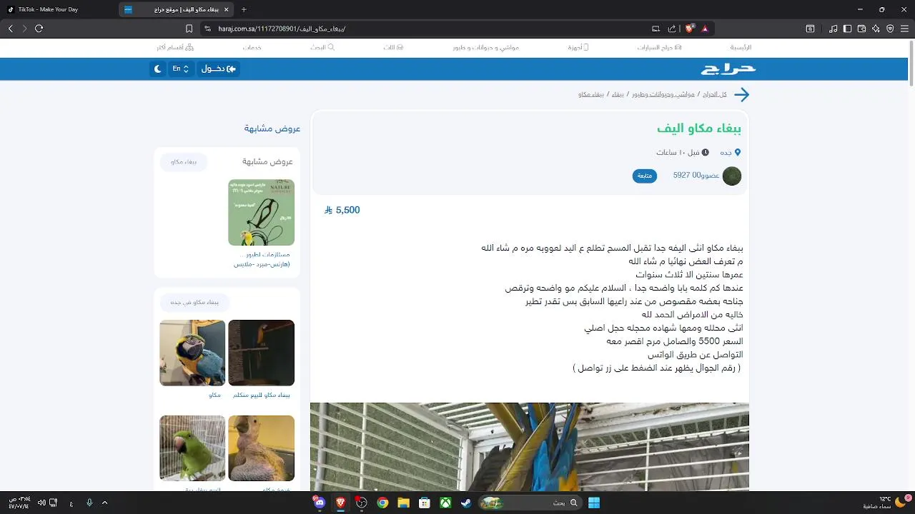Screen dimensions: 915x514
Task: Open Steam from taskbar
Action: 465,503
